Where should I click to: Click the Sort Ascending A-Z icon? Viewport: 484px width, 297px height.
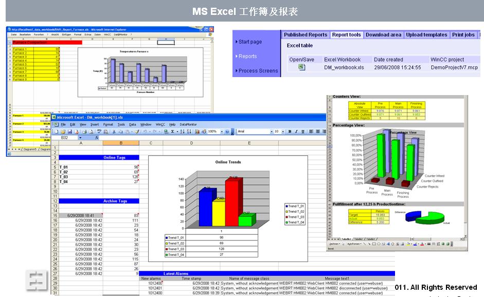tap(182, 132)
